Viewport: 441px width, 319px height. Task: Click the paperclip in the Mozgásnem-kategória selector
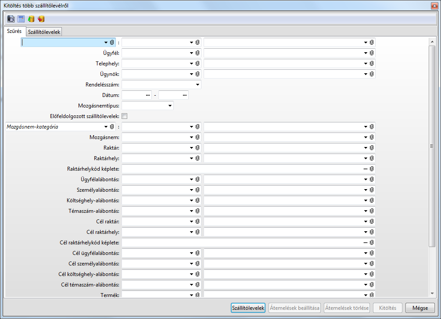112,127
